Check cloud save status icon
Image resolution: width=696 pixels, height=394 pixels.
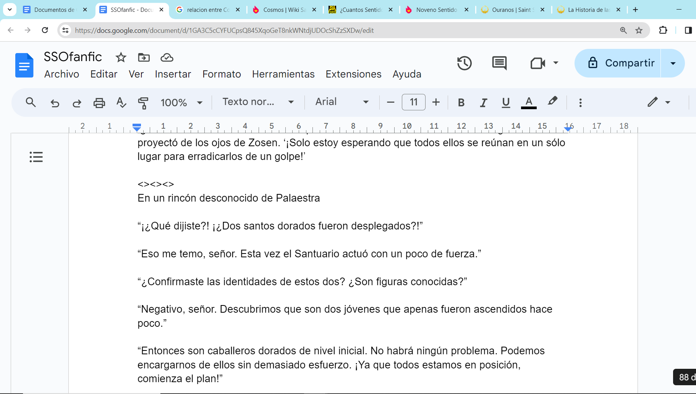167,57
